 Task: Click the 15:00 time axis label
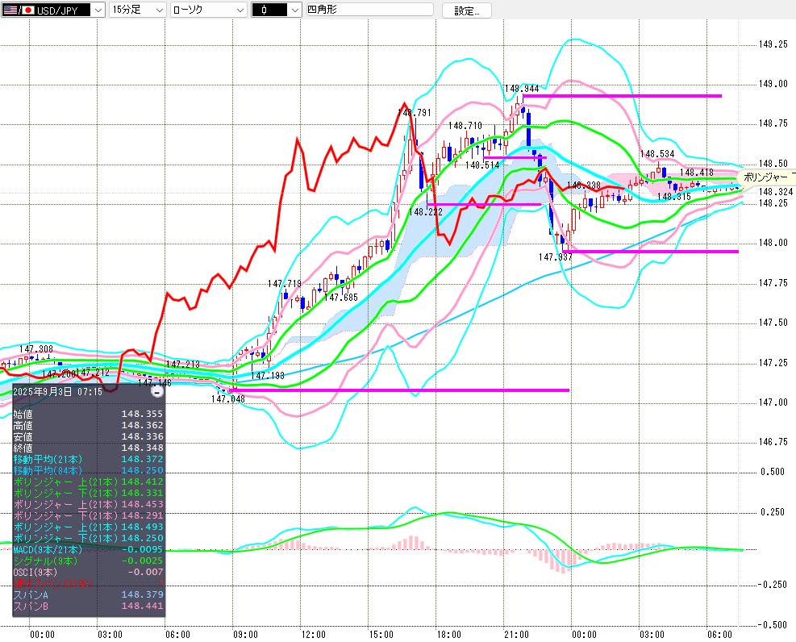(381, 635)
